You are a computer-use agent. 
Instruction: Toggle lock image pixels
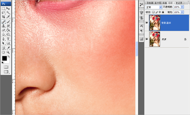coord(157,12)
